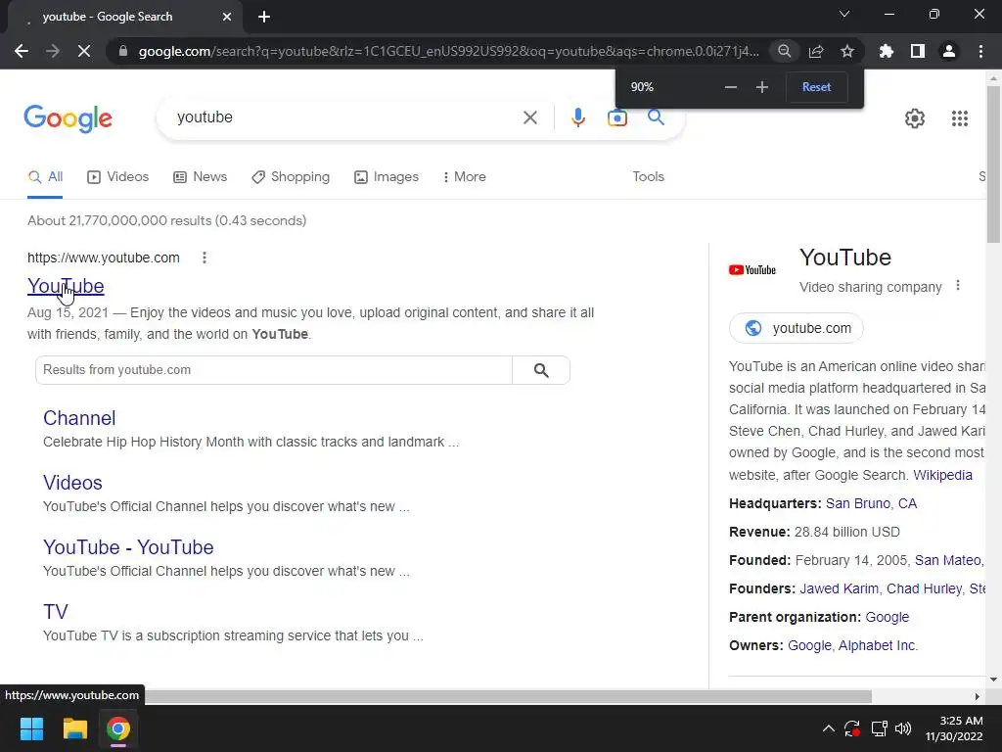Open the Google parent organization link

tap(887, 617)
